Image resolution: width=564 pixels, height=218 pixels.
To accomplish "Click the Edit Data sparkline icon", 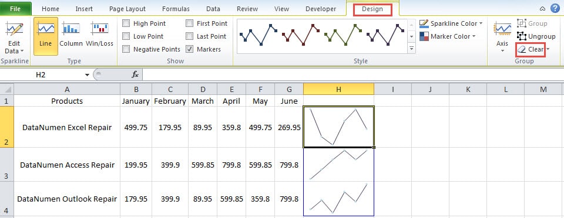I will pos(14,29).
